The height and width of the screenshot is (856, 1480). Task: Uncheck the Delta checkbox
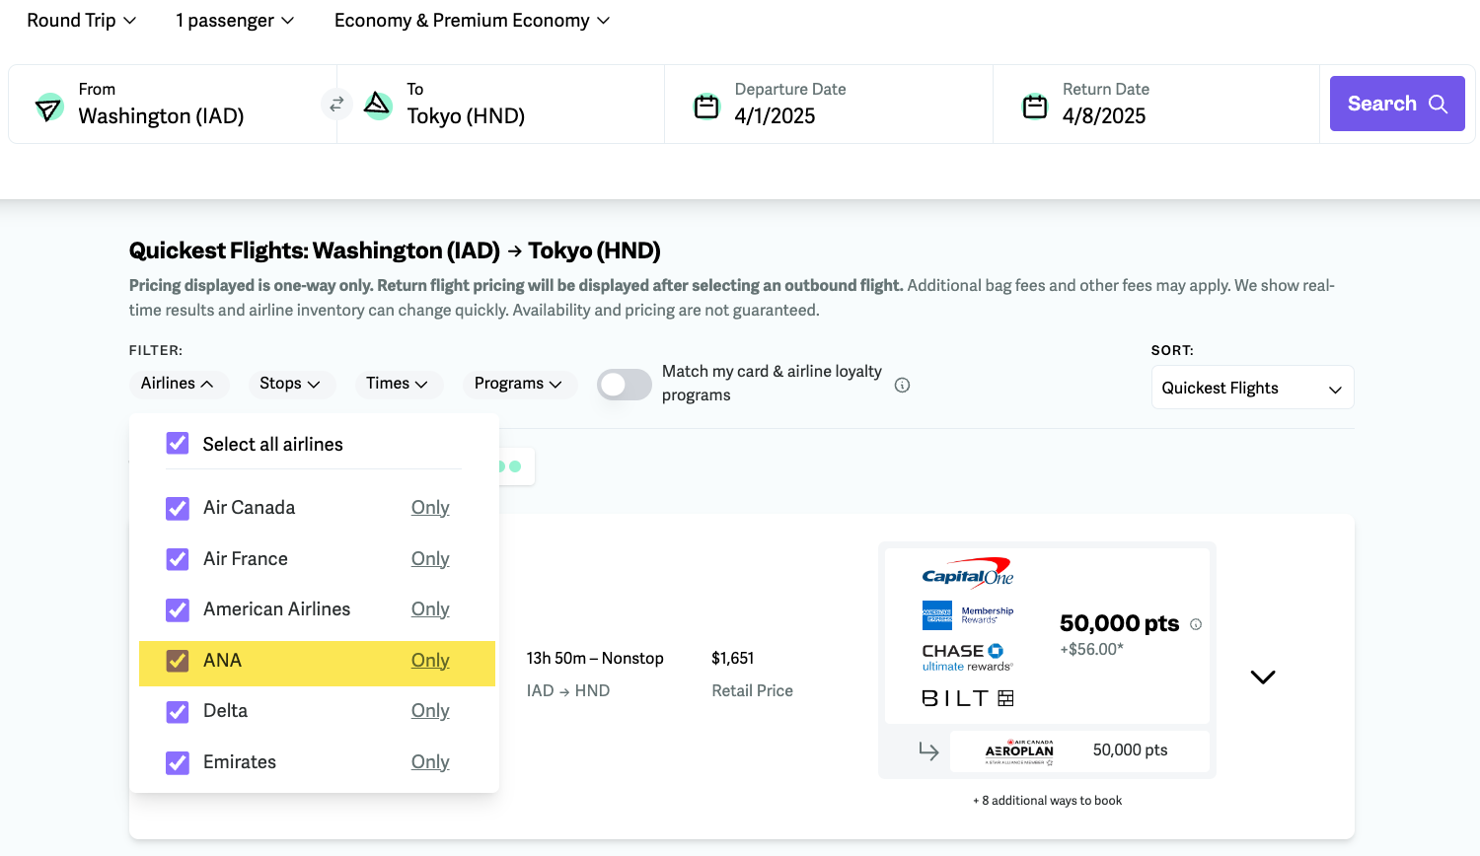pos(178,711)
